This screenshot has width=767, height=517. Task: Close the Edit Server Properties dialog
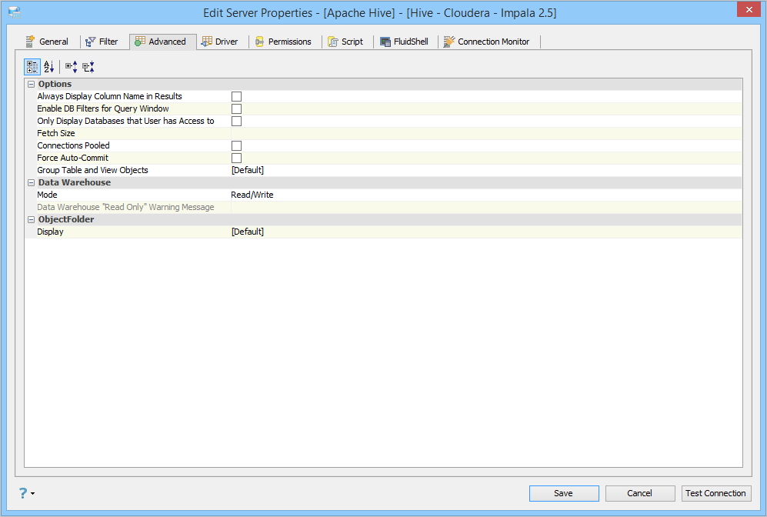click(x=749, y=9)
